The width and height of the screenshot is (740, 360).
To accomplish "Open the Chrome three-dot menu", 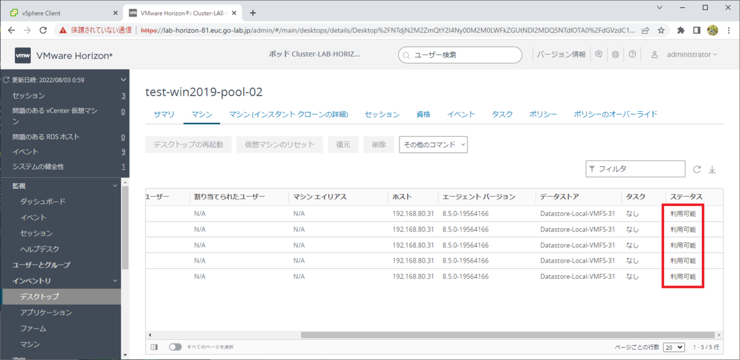I will click(x=728, y=30).
